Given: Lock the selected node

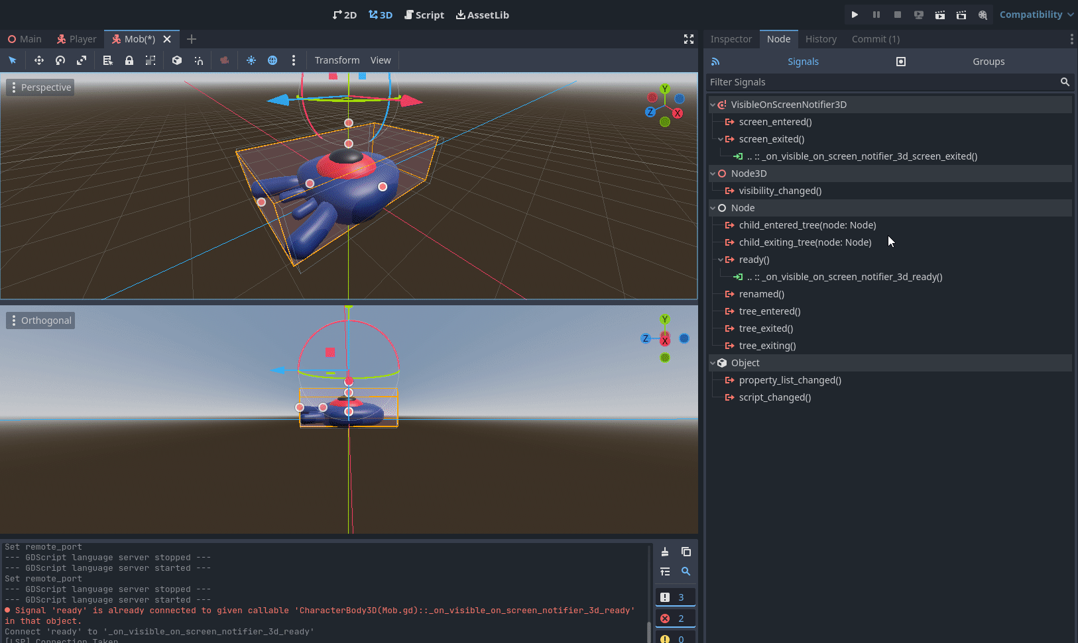Looking at the screenshot, I should tap(129, 60).
